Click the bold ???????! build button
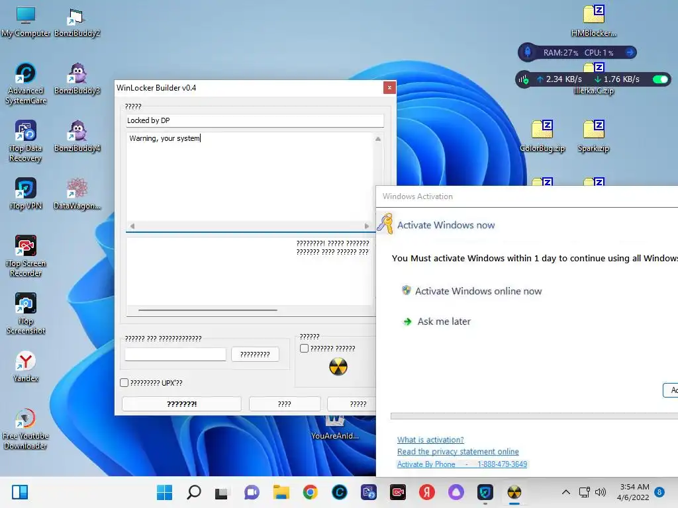 pyautogui.click(x=181, y=404)
